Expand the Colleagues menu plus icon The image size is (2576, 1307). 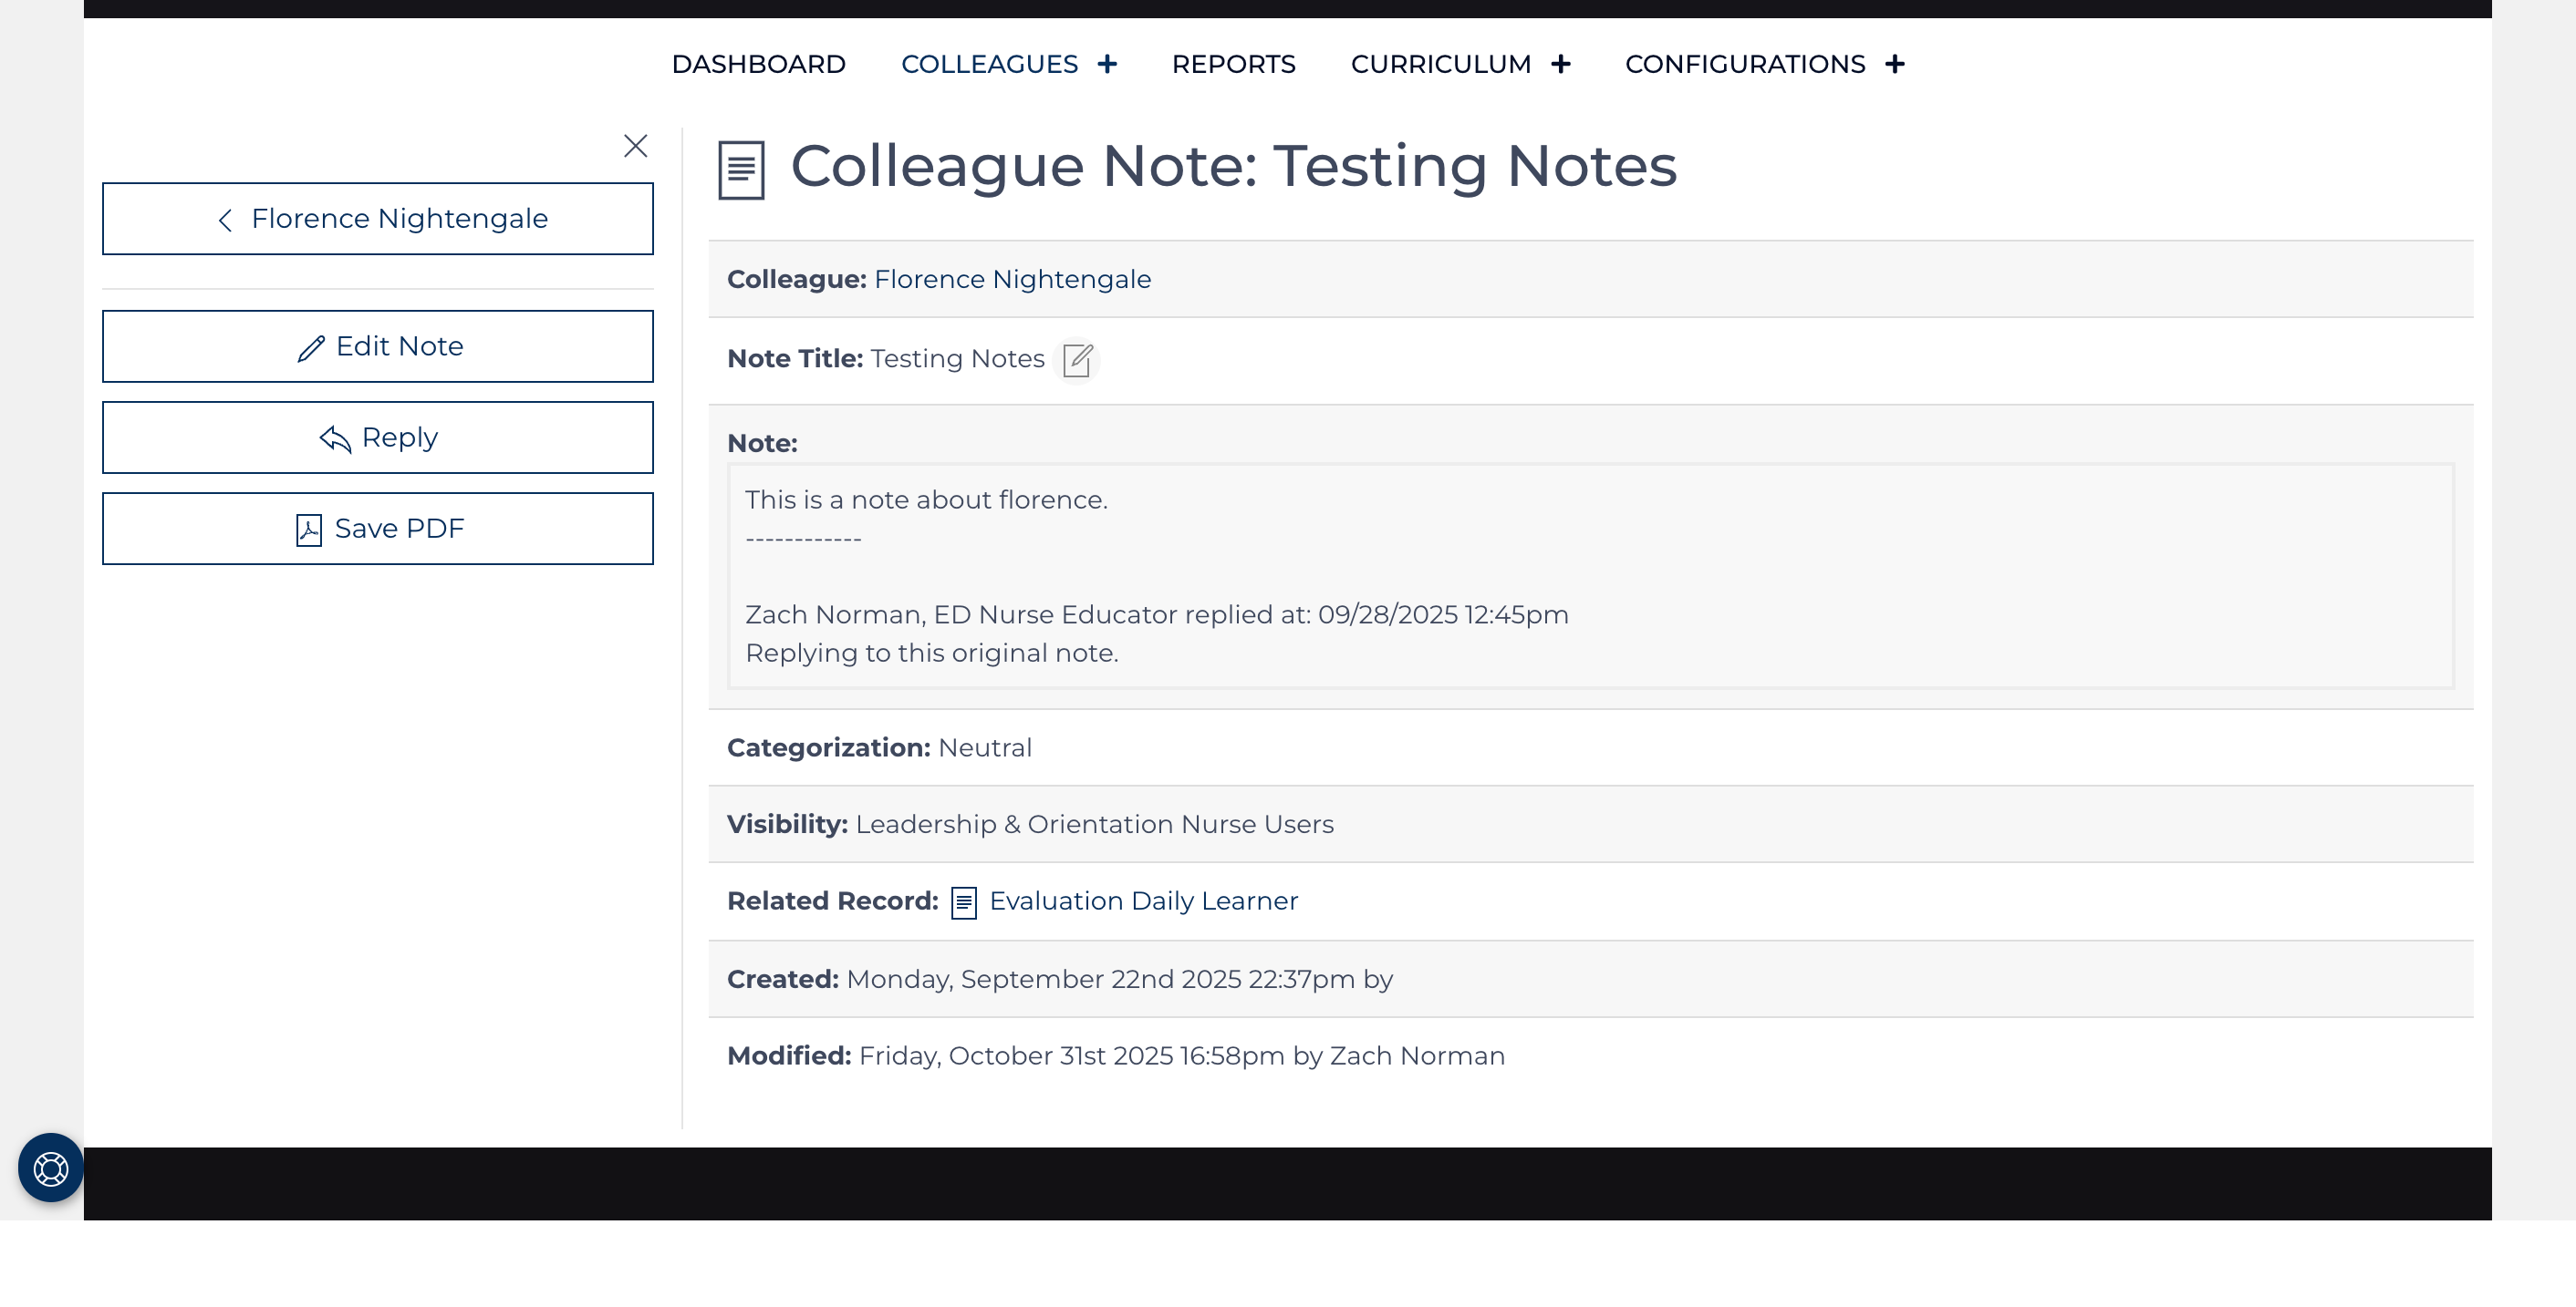(x=1107, y=64)
